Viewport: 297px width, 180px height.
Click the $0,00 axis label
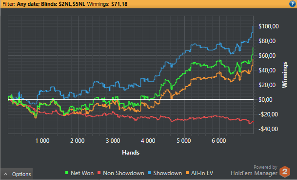click(266, 100)
